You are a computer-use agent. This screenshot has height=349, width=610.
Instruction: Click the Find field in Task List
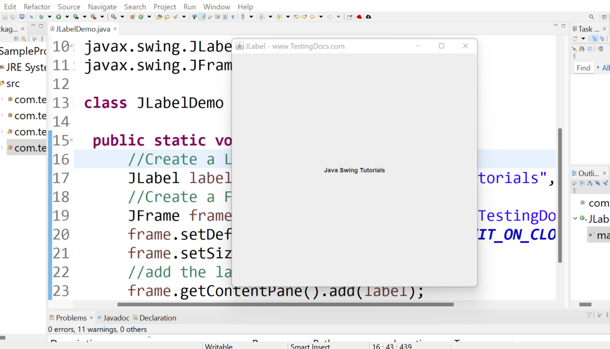click(583, 68)
